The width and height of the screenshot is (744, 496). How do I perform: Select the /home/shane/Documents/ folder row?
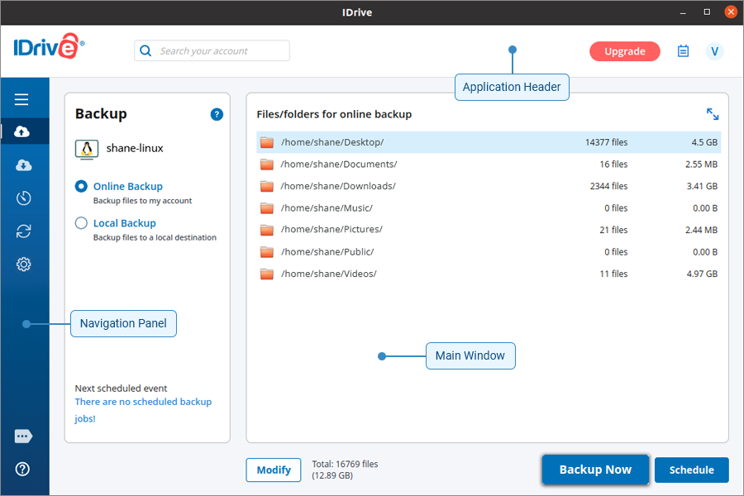[x=488, y=165]
